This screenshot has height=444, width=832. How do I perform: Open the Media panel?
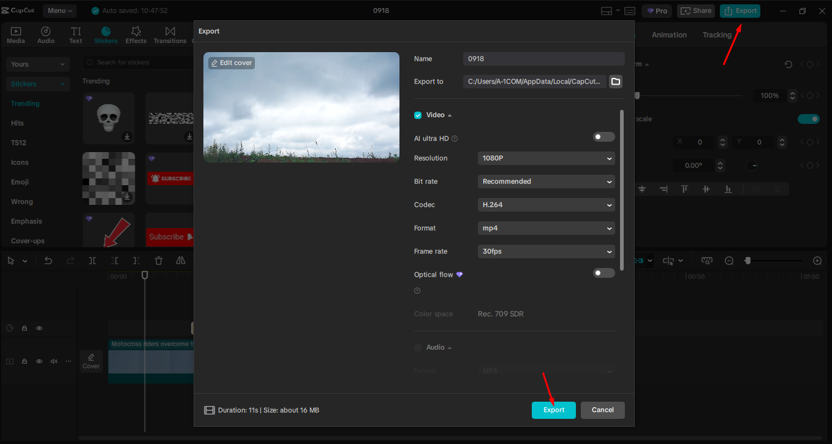[16, 35]
